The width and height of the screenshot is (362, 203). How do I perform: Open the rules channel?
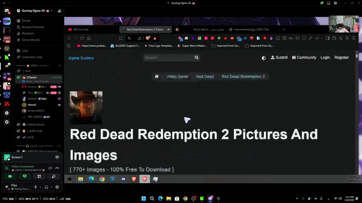(39, 51)
